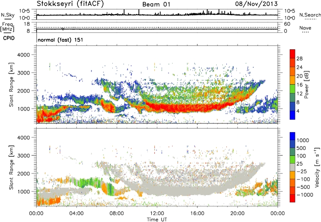This screenshot has width=321, height=222.
Task: Click the velocity colorbar value '100'
Action: click(x=301, y=156)
